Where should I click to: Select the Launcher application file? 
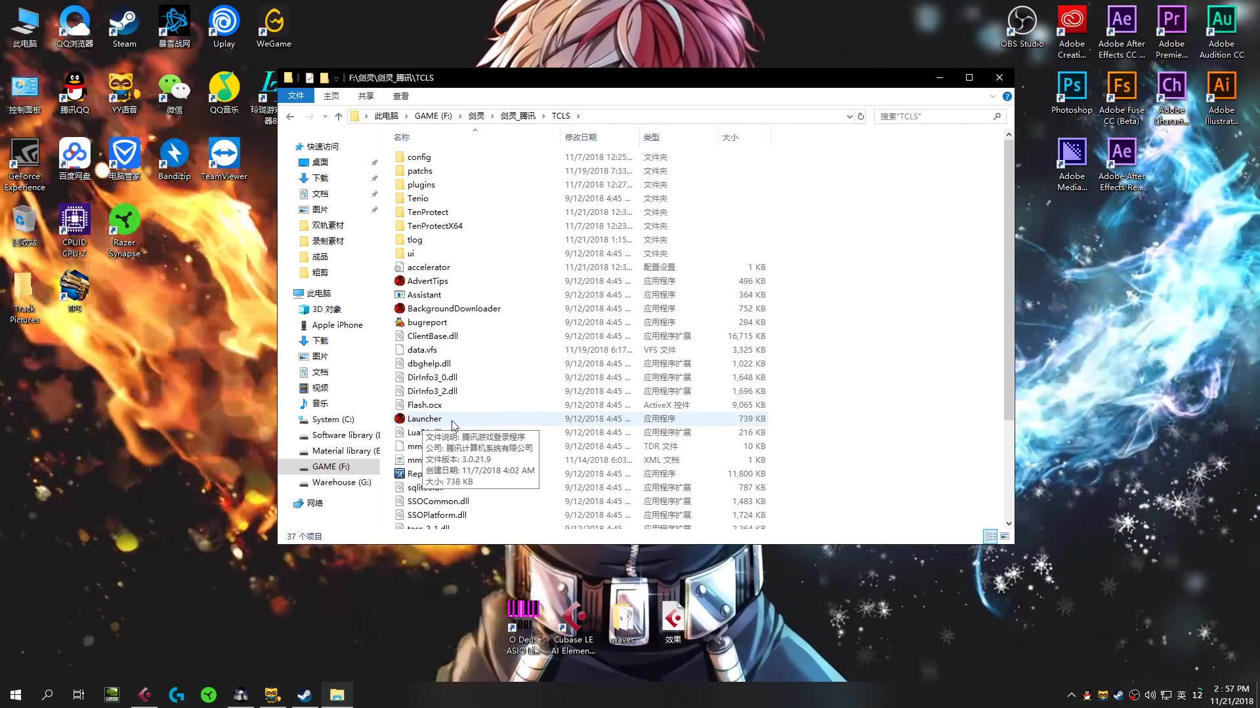(424, 418)
